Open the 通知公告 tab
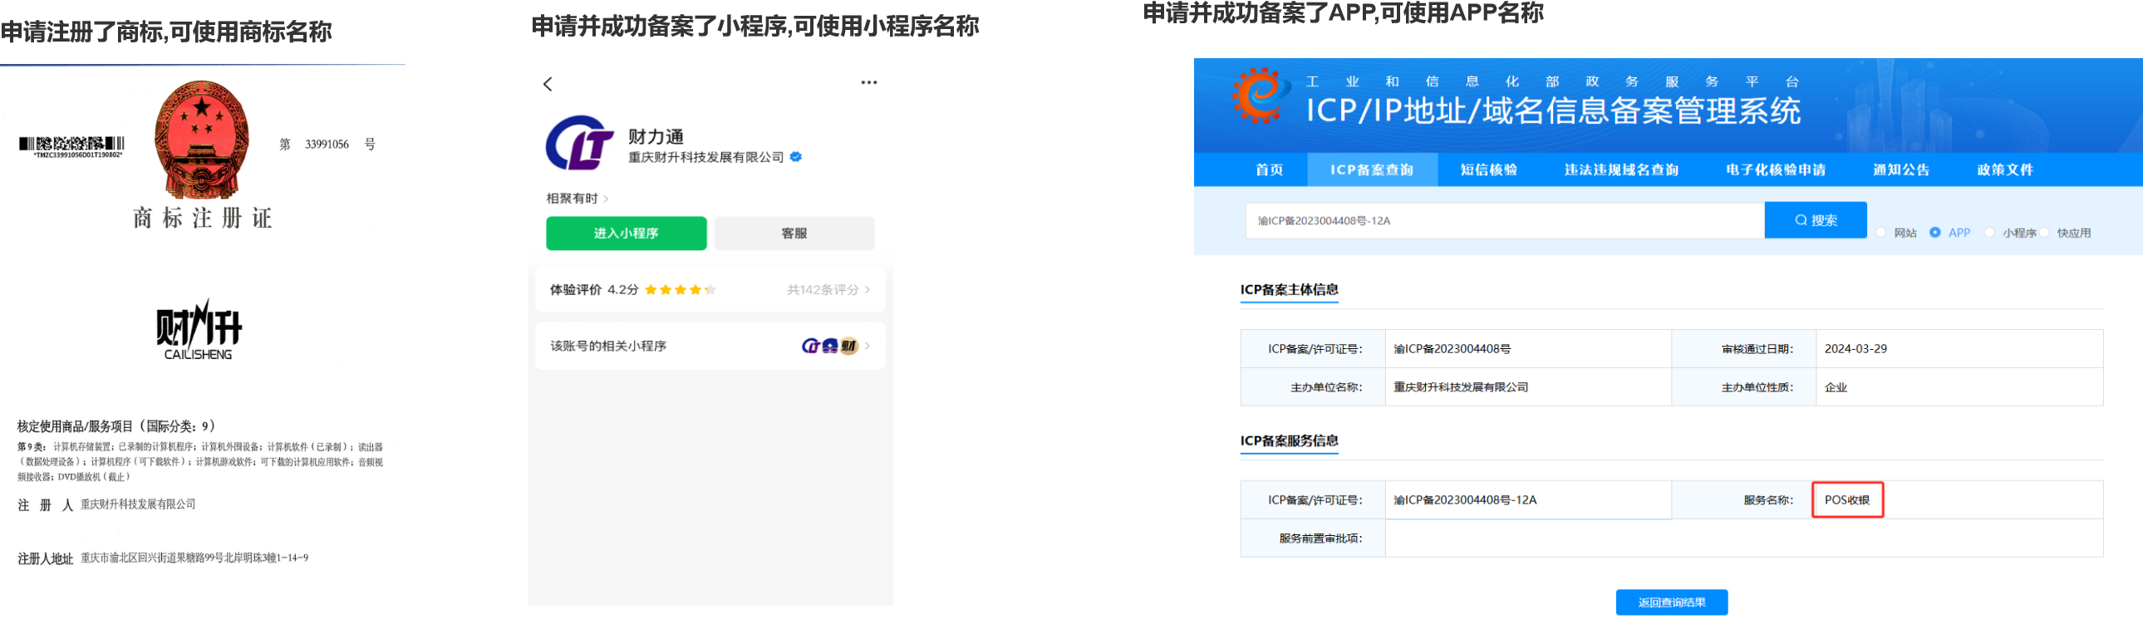 (x=1901, y=170)
